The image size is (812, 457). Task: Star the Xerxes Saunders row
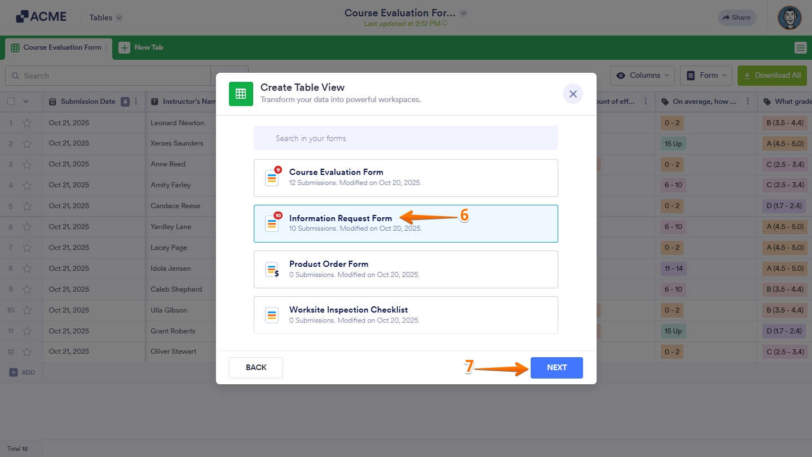[27, 144]
